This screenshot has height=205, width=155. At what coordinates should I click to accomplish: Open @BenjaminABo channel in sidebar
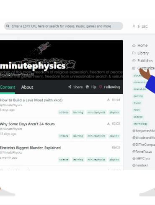[x=144, y=131]
